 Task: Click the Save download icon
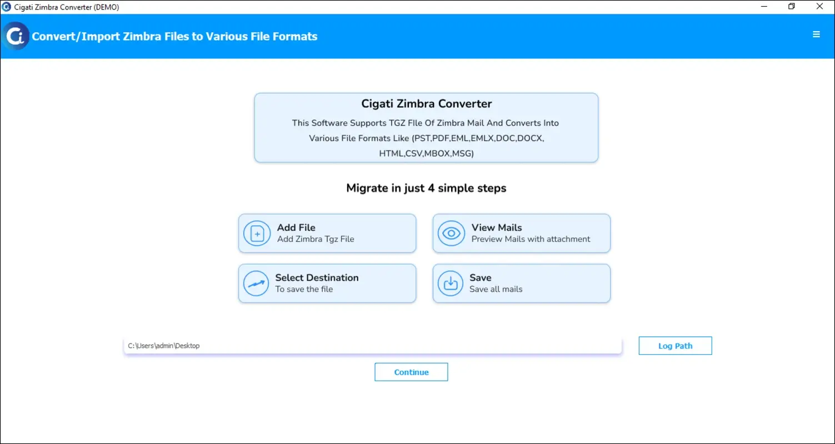click(451, 283)
